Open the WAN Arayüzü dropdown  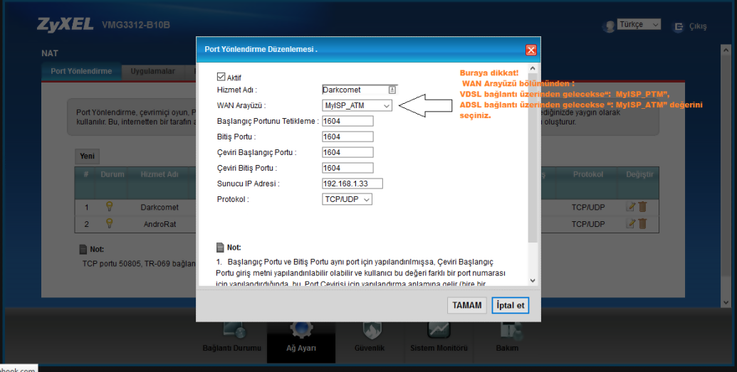[x=357, y=105]
